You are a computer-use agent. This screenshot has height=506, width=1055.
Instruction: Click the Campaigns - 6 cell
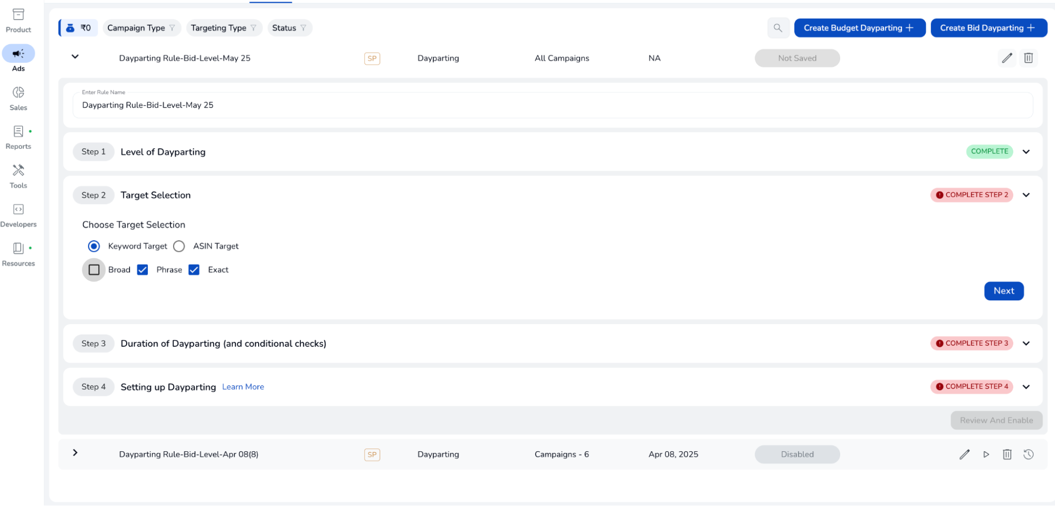pyautogui.click(x=562, y=454)
